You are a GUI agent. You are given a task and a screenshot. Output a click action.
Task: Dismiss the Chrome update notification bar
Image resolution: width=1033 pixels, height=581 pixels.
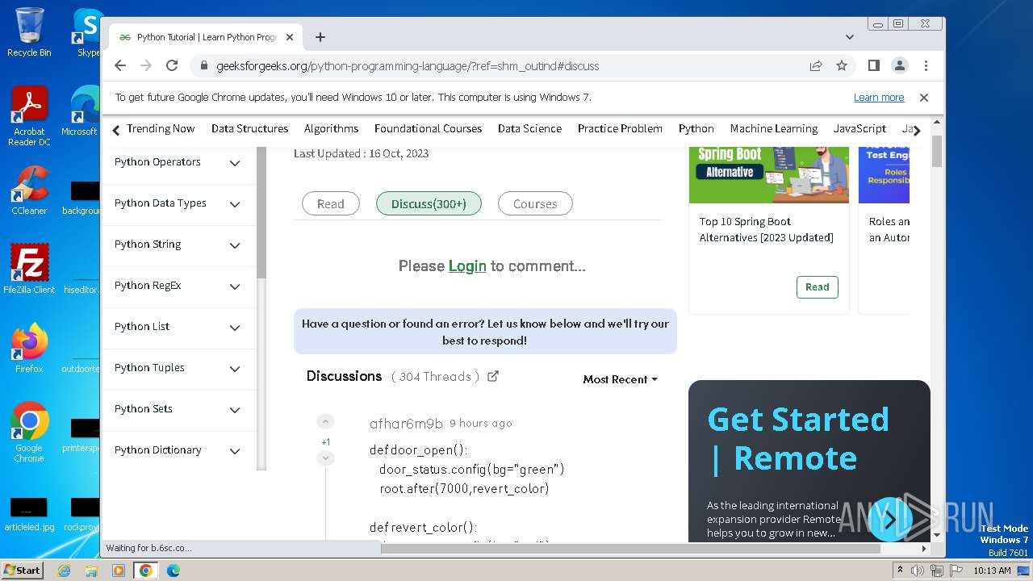(x=924, y=98)
